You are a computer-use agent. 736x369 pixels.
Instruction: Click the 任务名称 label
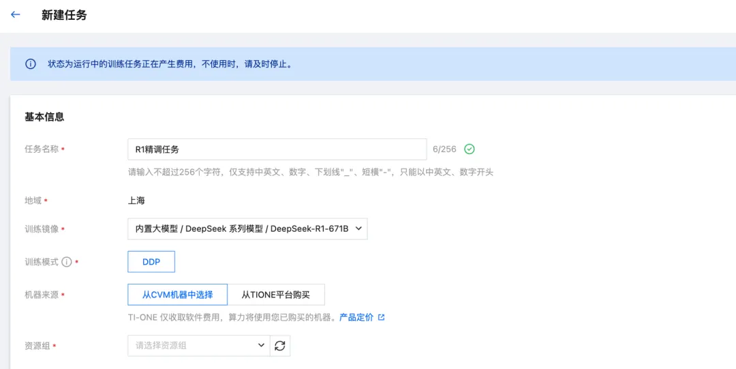[42, 149]
